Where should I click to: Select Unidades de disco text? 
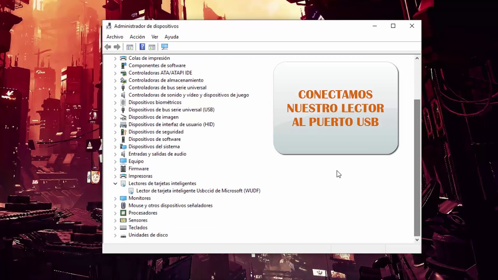click(x=148, y=235)
